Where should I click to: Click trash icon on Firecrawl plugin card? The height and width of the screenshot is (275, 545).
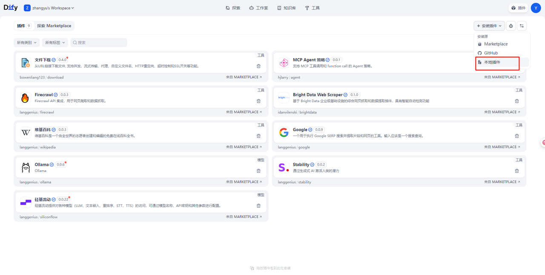(x=258, y=101)
